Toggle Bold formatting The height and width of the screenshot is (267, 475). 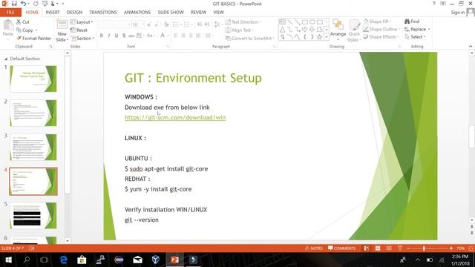pos(102,36)
